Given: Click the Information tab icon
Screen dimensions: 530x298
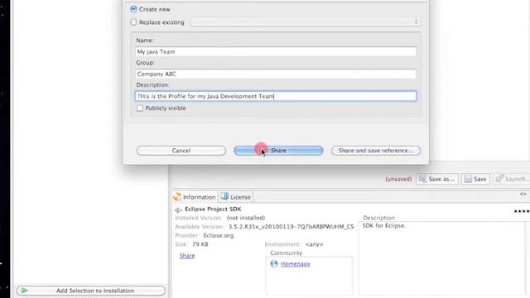Looking at the screenshot, I should pyautogui.click(x=177, y=197).
